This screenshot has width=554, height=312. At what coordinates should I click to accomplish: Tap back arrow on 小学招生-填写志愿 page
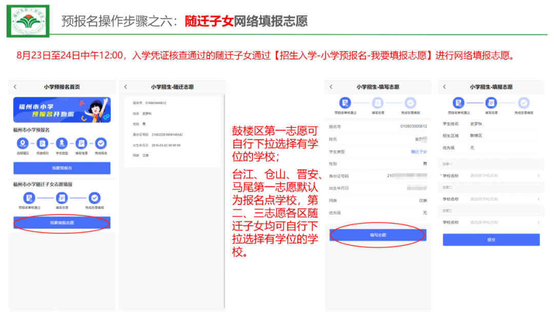point(331,87)
